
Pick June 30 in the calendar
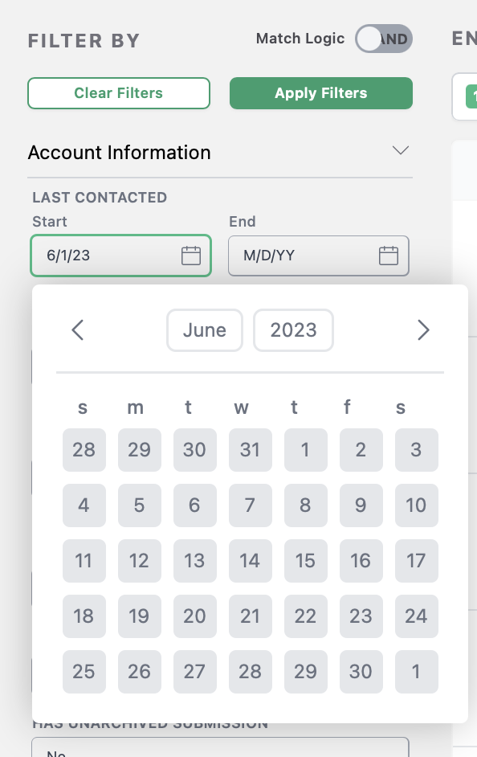click(361, 672)
